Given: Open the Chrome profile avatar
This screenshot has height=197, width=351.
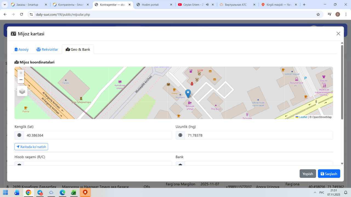Looking at the screenshot, I should (338, 15).
